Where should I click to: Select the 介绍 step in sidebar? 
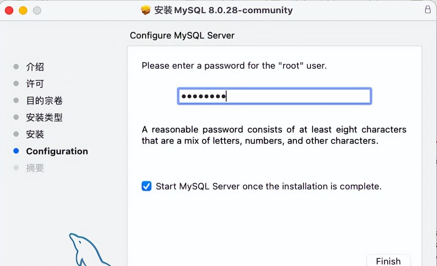click(35, 67)
